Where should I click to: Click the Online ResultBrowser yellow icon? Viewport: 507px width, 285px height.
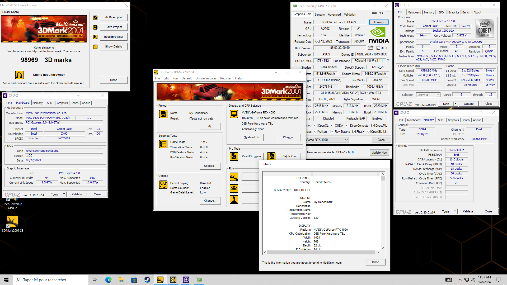coord(19,75)
